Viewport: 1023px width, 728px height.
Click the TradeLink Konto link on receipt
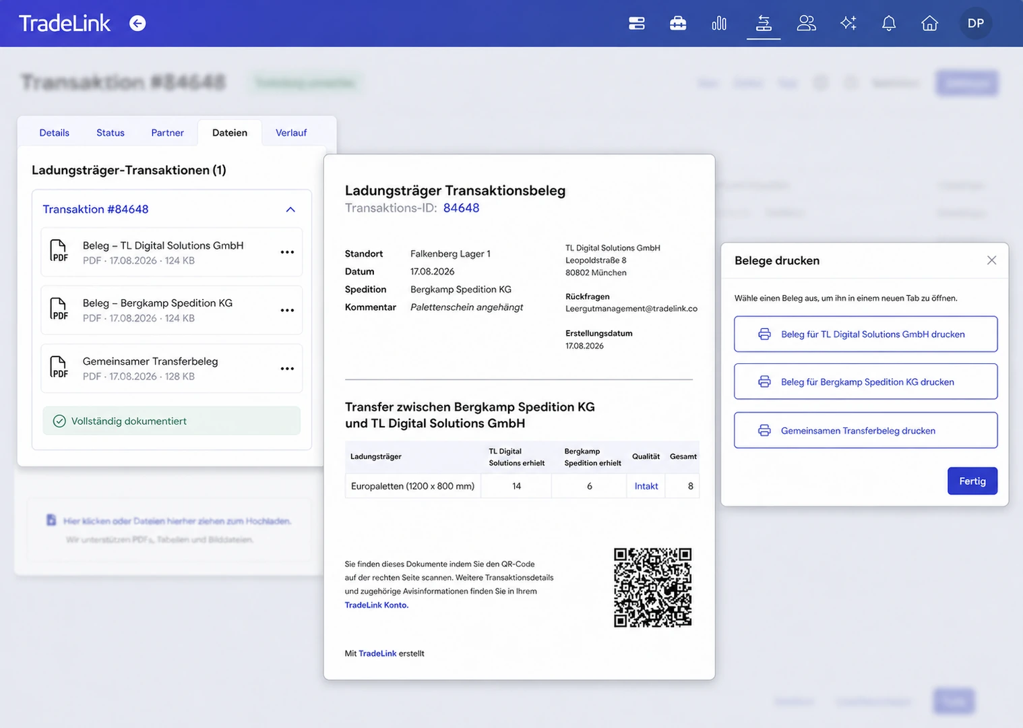pyautogui.click(x=376, y=605)
